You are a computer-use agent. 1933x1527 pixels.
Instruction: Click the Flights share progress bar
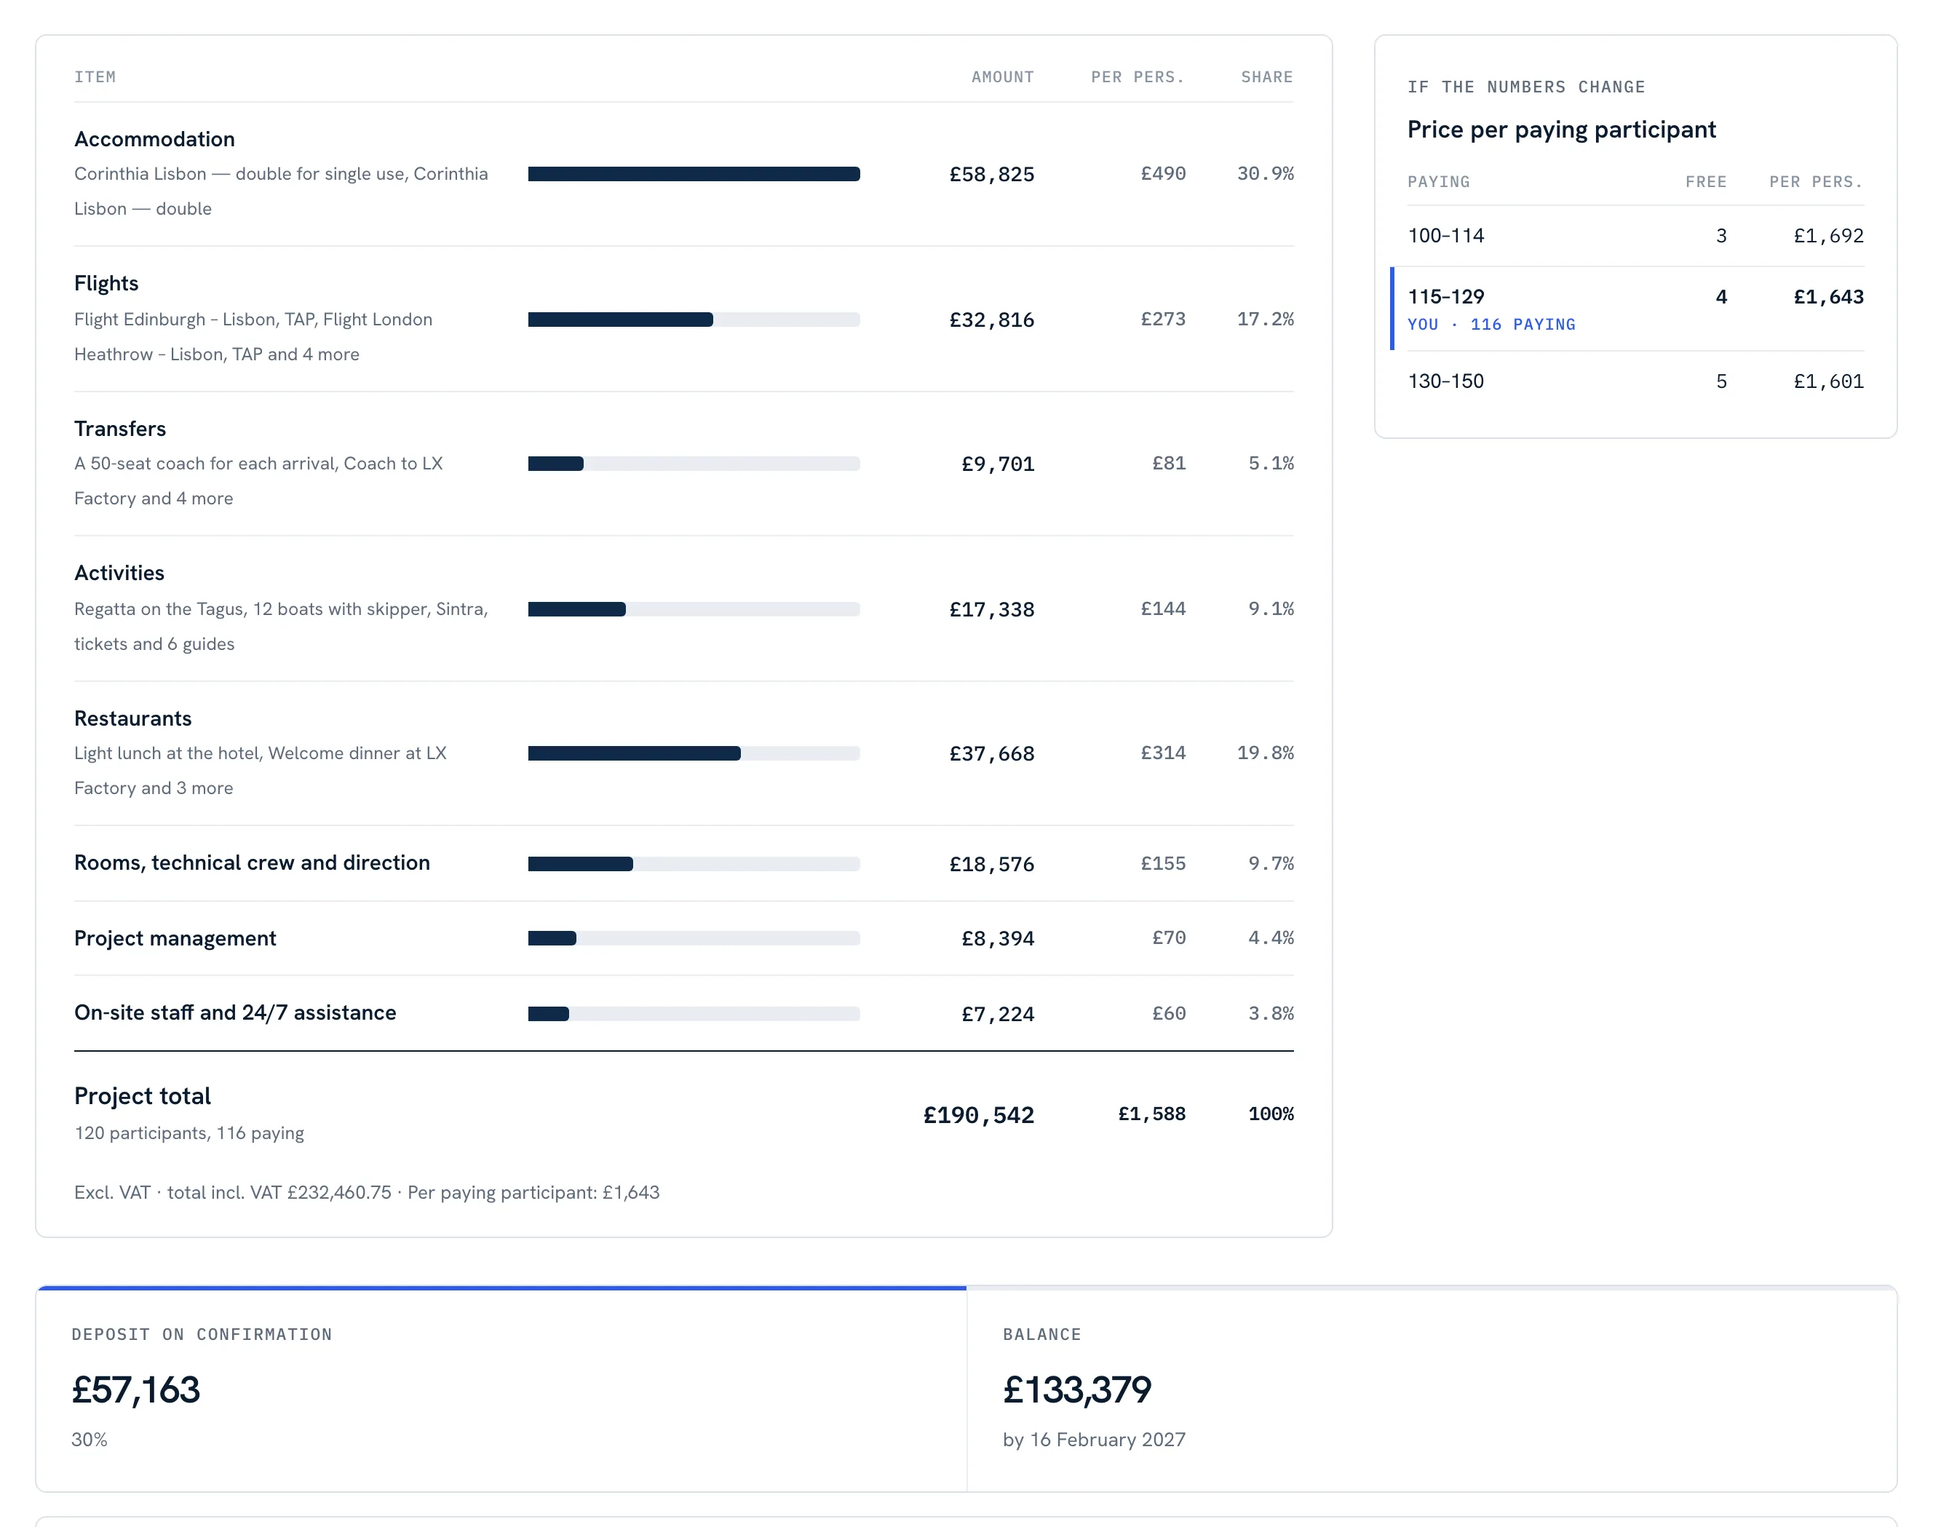693,320
